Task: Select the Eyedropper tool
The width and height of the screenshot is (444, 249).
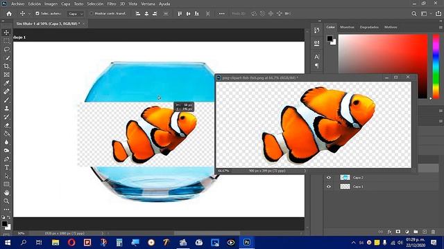Action: pos(6,83)
